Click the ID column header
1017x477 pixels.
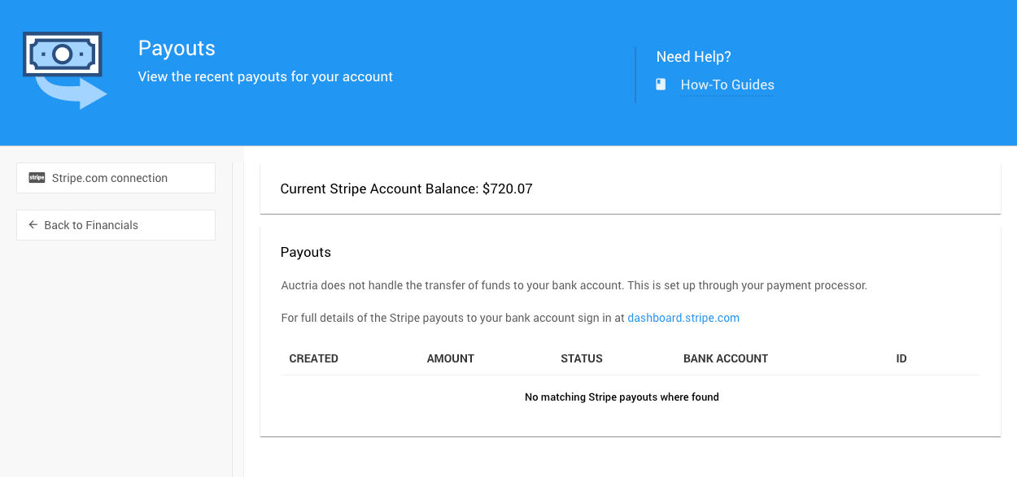point(901,358)
